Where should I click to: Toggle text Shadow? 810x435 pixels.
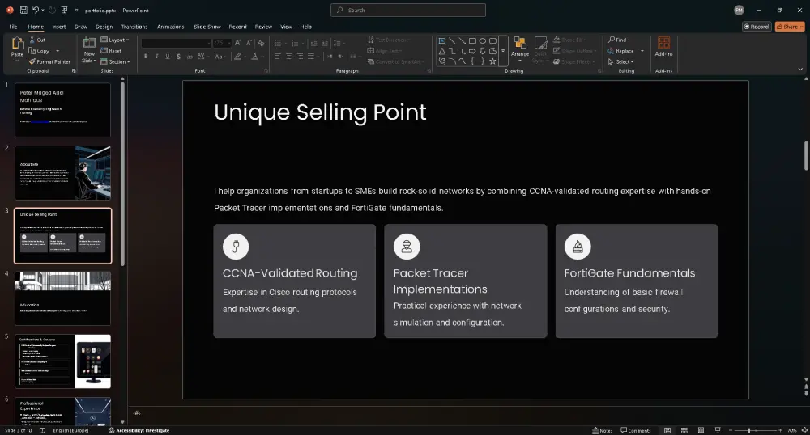[178, 57]
